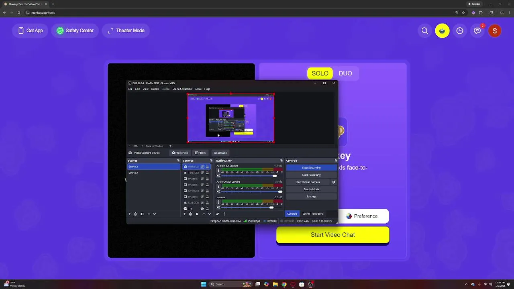Viewport: 514px width, 289px height.
Task: Switch to Scene Transitions tab
Action: 313,214
